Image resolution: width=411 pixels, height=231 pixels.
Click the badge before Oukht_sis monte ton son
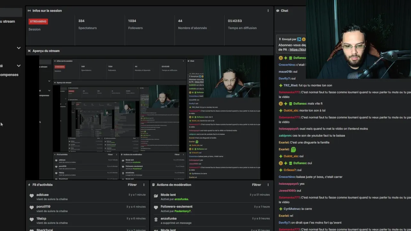(x=281, y=110)
